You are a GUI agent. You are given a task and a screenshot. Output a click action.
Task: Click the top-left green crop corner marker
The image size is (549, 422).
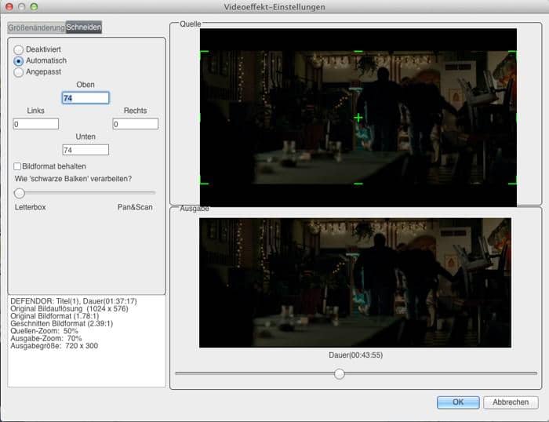204,54
